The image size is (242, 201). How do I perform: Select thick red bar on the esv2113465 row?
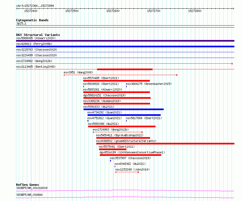[125, 69]
